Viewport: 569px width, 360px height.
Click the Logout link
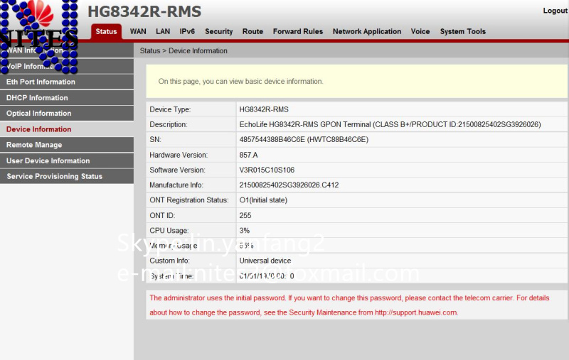pyautogui.click(x=555, y=11)
